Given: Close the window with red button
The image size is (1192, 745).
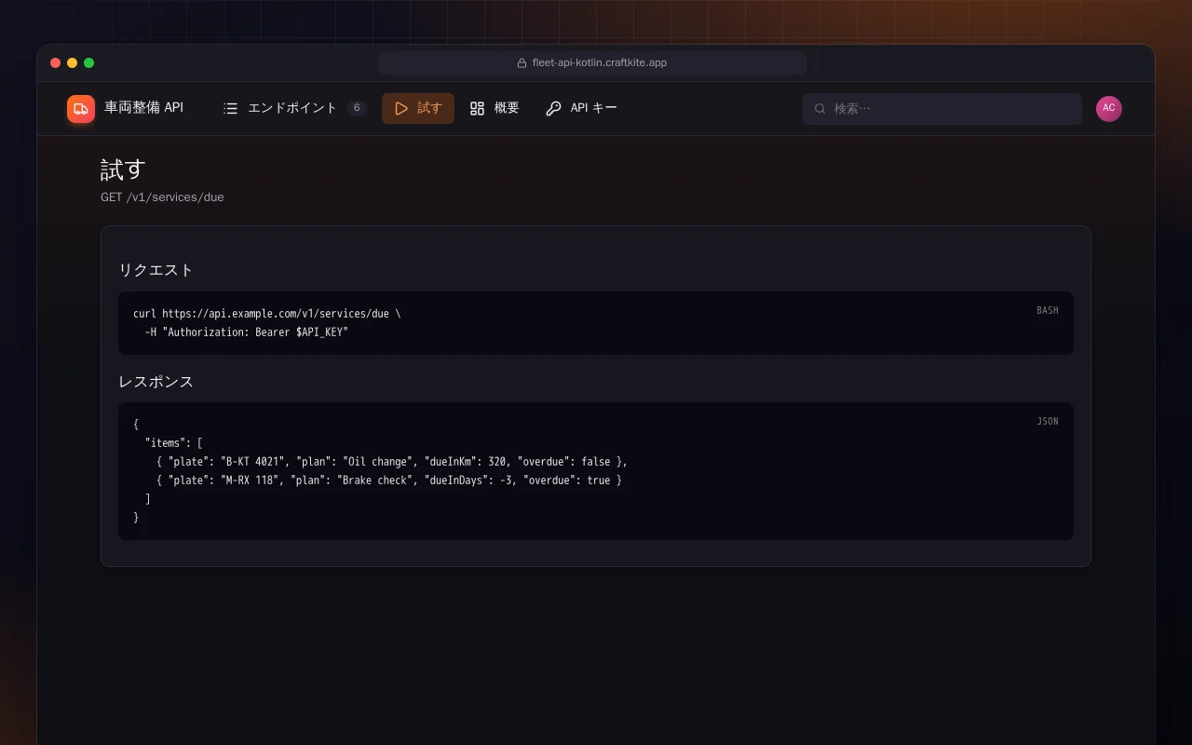Looking at the screenshot, I should coord(56,63).
